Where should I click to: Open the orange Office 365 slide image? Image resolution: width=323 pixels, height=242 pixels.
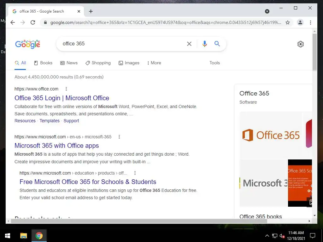click(300, 183)
